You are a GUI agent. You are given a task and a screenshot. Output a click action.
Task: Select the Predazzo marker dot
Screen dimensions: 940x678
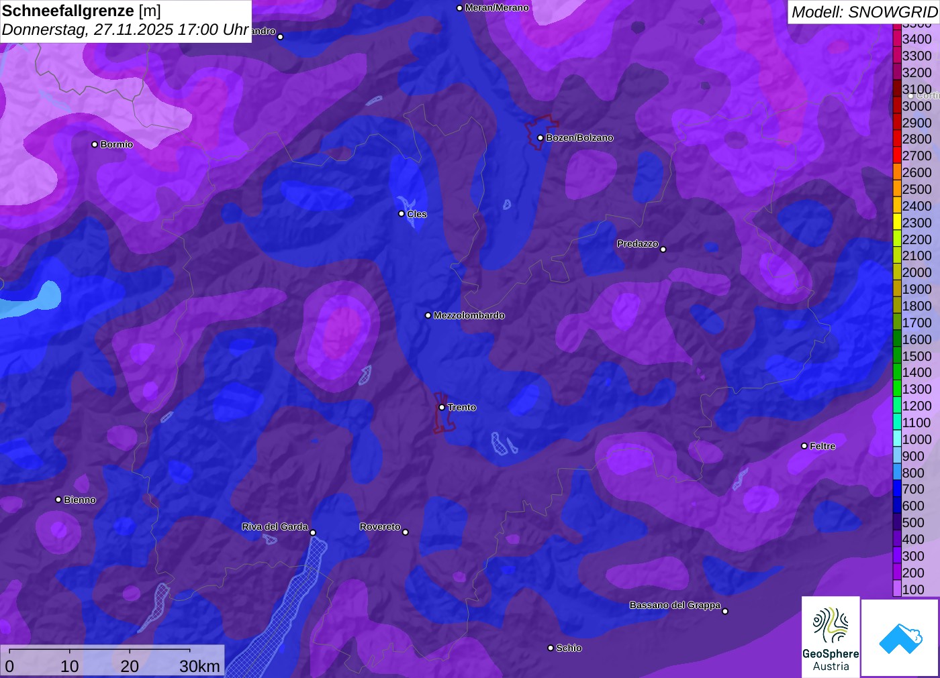[663, 249]
